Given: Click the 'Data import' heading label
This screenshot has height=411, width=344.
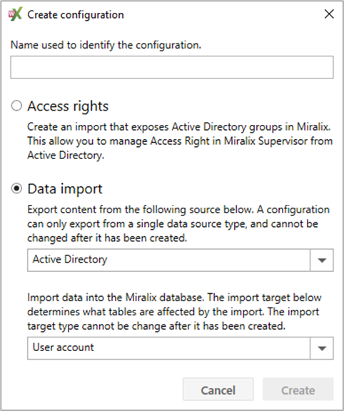Looking at the screenshot, I should pyautogui.click(x=65, y=189).
